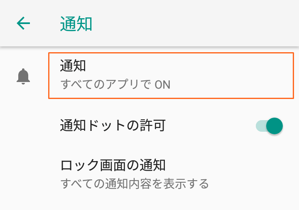
Task: Tap the すべてのアプリで ON subtitle
Action: point(115,84)
